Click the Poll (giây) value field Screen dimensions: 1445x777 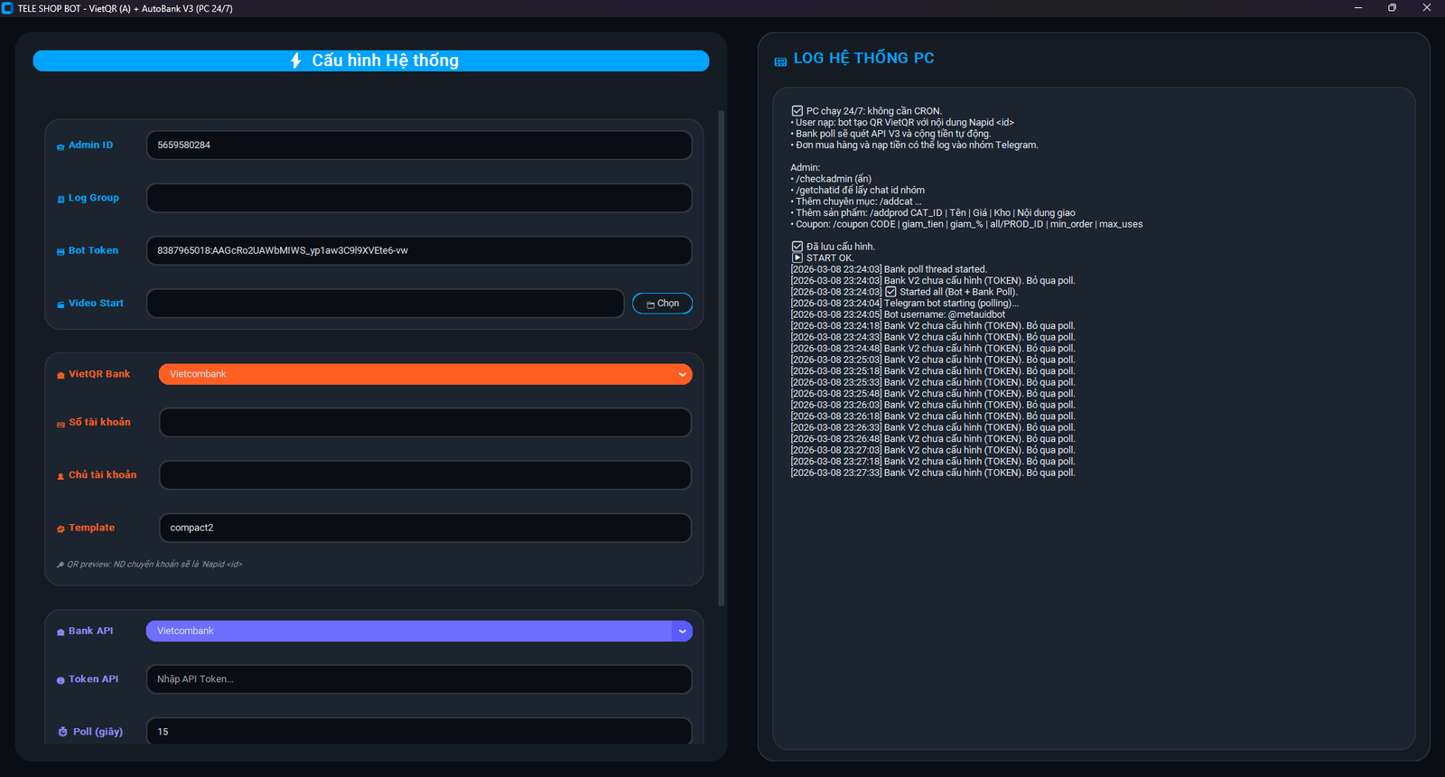419,731
